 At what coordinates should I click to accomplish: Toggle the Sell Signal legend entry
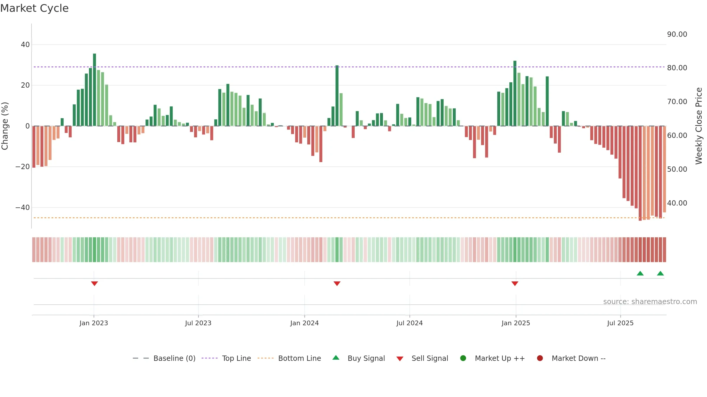pos(422,358)
